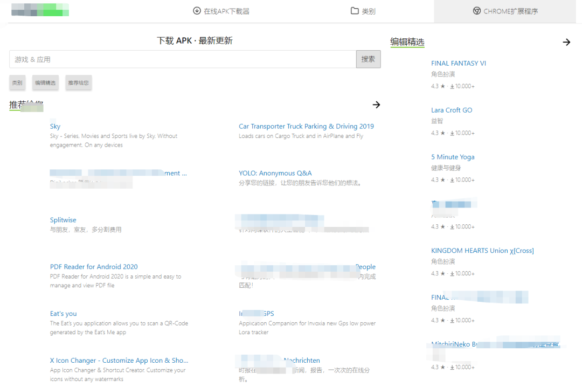Click the 类别 filter button below search
Viewport: 582px width, 387px height.
coord(17,82)
